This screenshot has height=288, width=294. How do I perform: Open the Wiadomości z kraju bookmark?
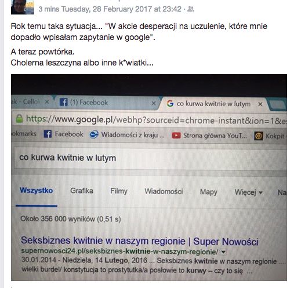click(127, 135)
